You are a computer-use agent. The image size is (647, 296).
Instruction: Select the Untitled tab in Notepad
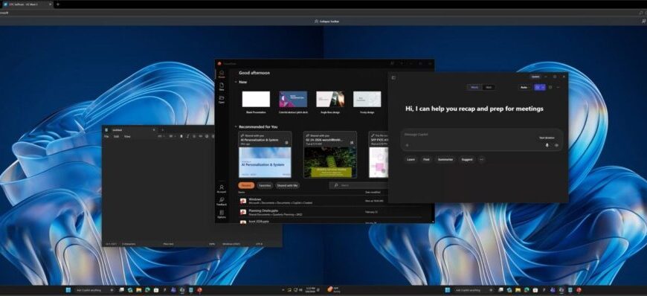130,129
